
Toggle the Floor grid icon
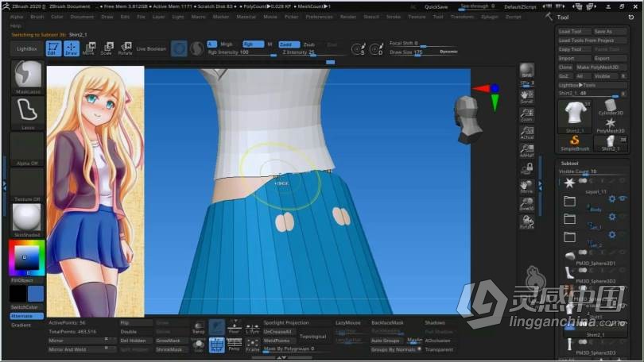tap(234, 327)
